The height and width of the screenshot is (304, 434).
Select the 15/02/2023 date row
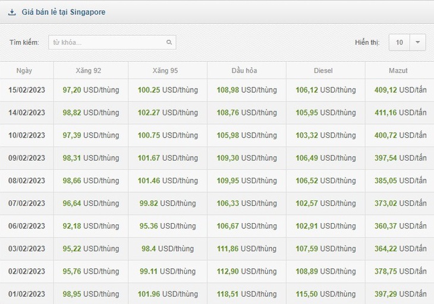coord(217,90)
